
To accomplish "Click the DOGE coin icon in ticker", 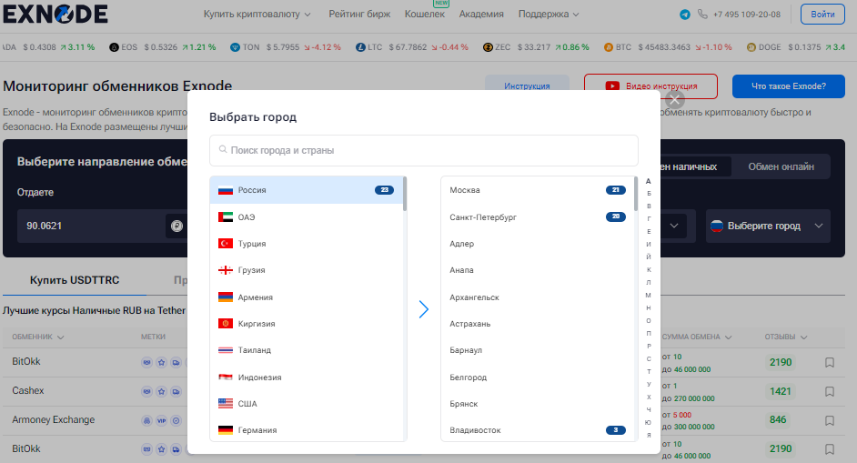I will pos(751,47).
